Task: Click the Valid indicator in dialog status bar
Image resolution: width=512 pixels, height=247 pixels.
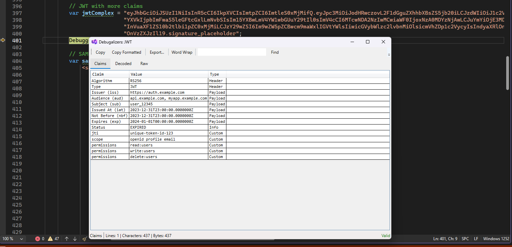Action: click(385, 236)
